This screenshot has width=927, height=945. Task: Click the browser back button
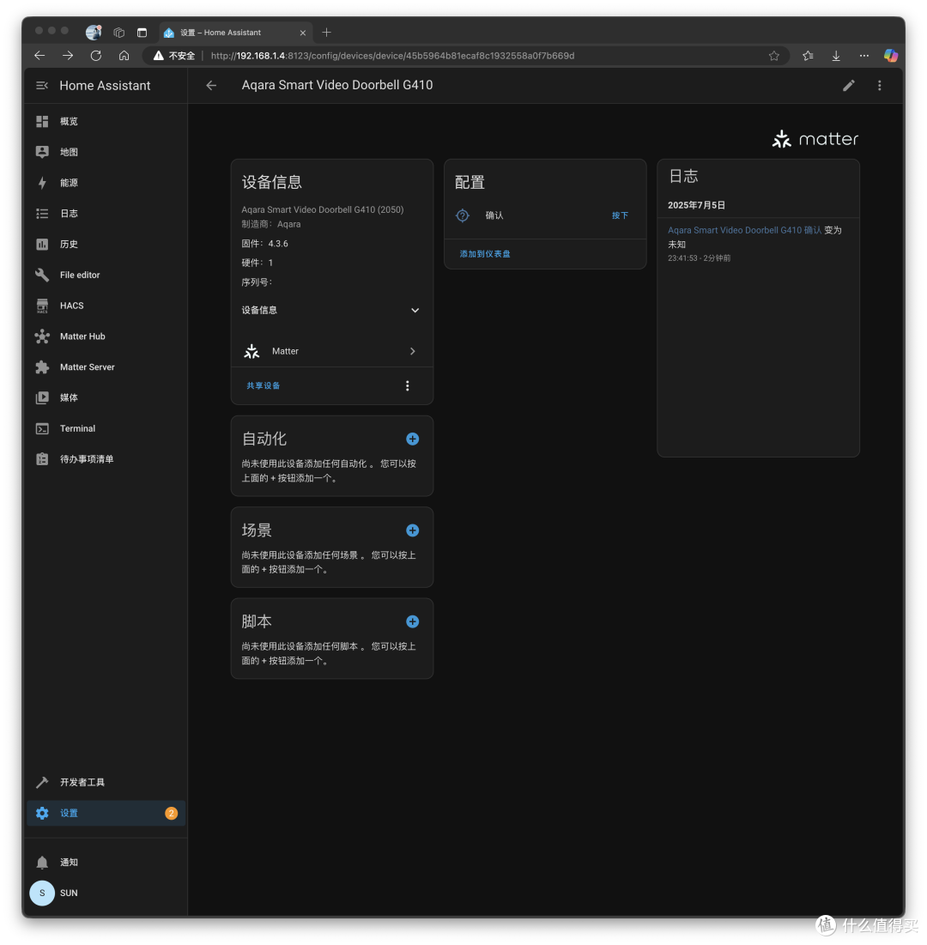point(39,56)
